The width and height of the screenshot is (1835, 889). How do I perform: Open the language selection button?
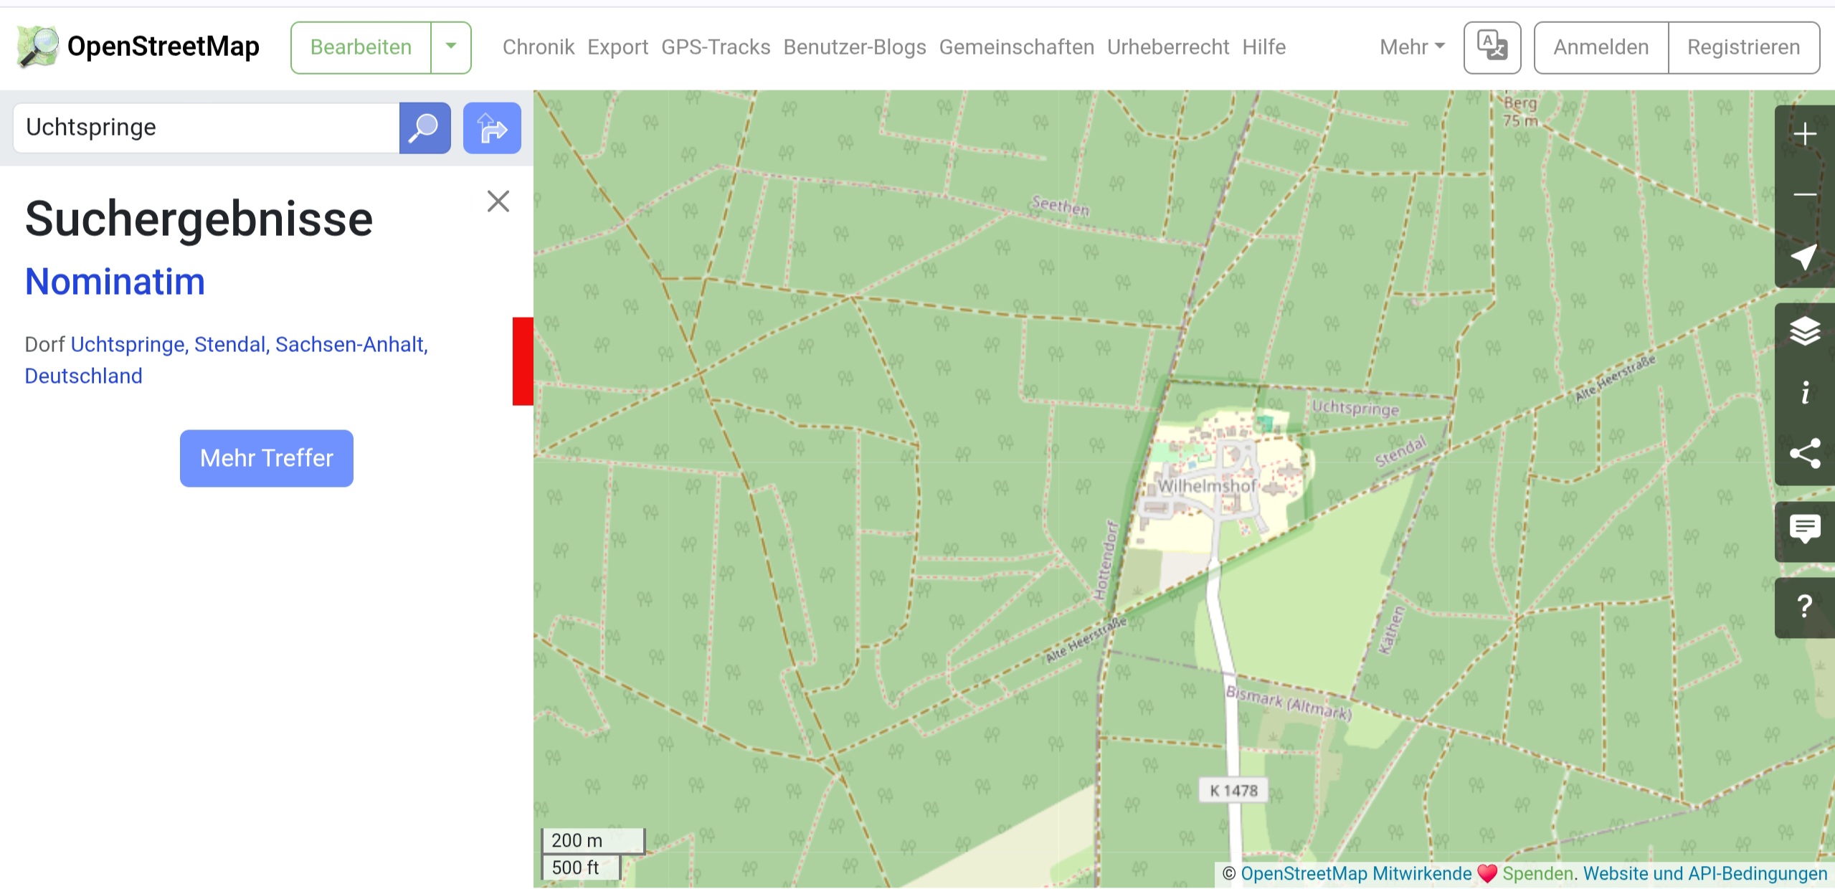pos(1492,47)
